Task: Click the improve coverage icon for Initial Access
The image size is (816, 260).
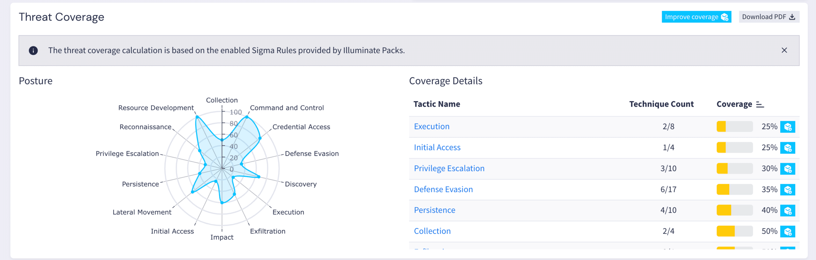Action: 787,148
